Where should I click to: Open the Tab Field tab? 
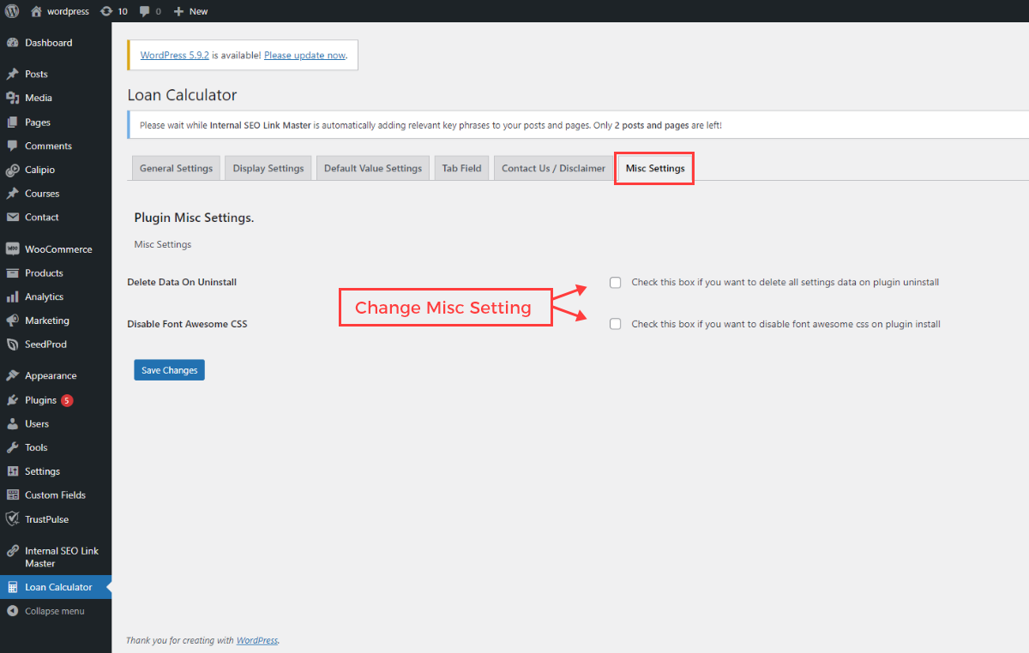click(x=461, y=168)
